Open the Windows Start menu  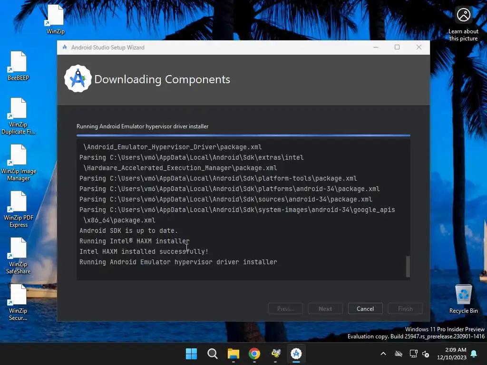click(x=191, y=354)
